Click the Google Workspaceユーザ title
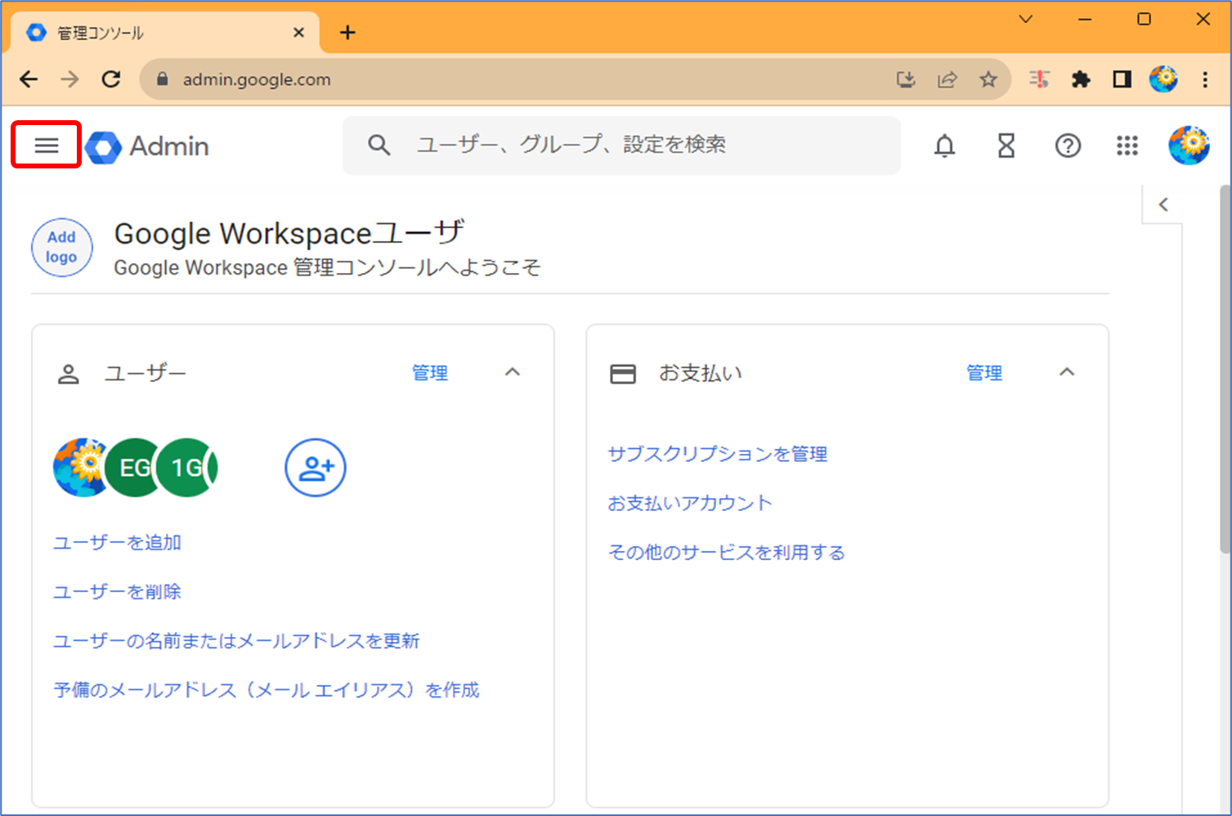Screen dimensions: 1232x816 [x=289, y=233]
